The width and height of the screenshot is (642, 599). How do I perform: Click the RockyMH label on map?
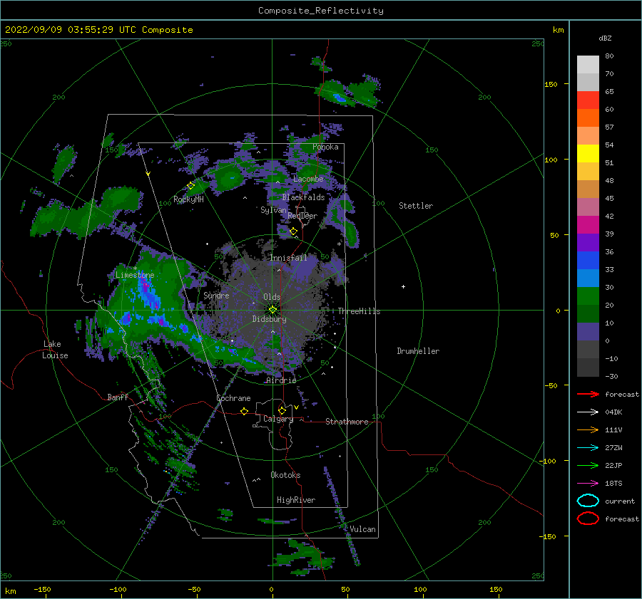(188, 199)
